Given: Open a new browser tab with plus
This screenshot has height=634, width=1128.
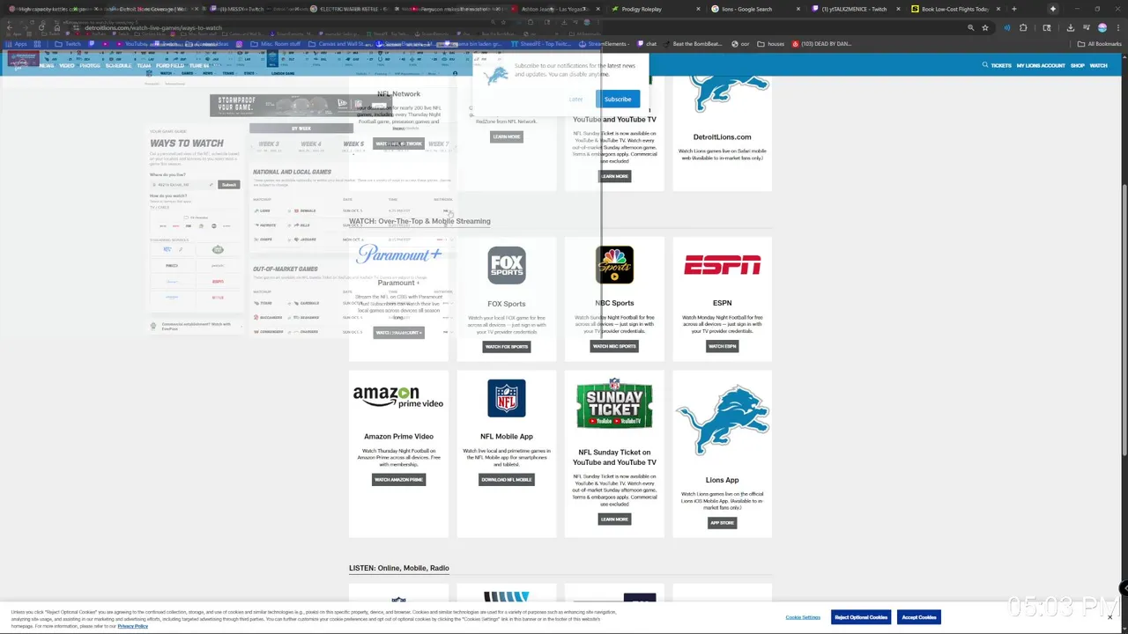Looking at the screenshot, I should (1014, 9).
